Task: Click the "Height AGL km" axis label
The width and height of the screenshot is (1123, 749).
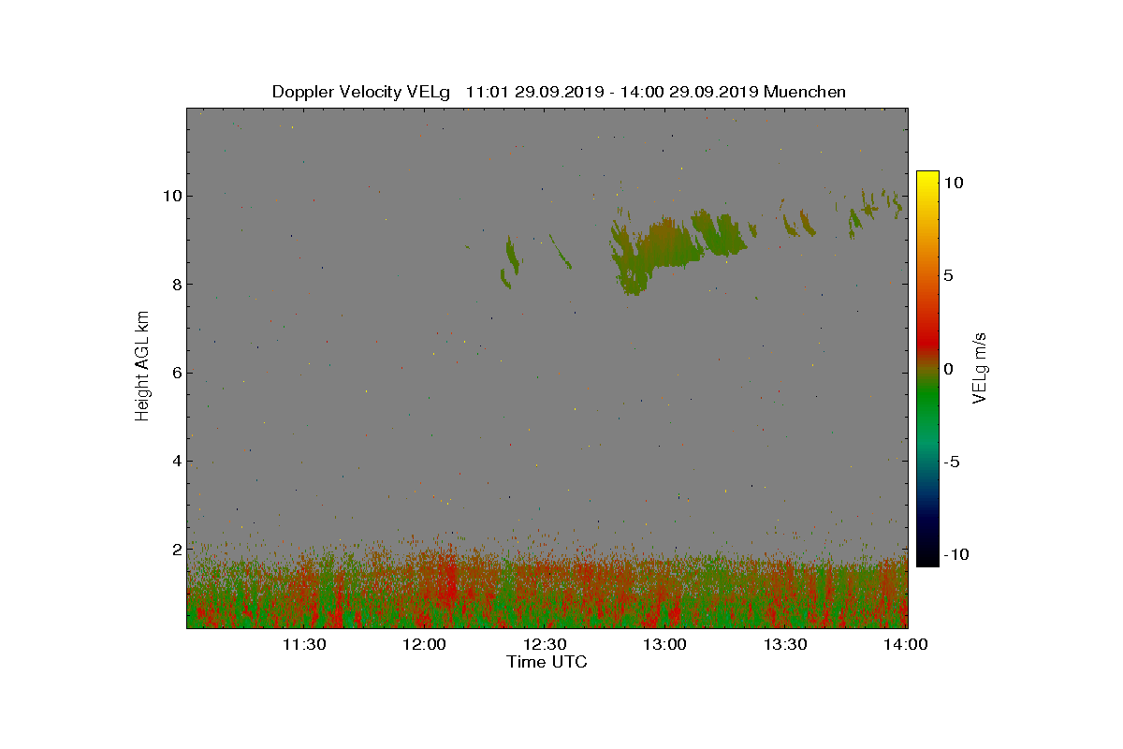Action: coord(142,367)
